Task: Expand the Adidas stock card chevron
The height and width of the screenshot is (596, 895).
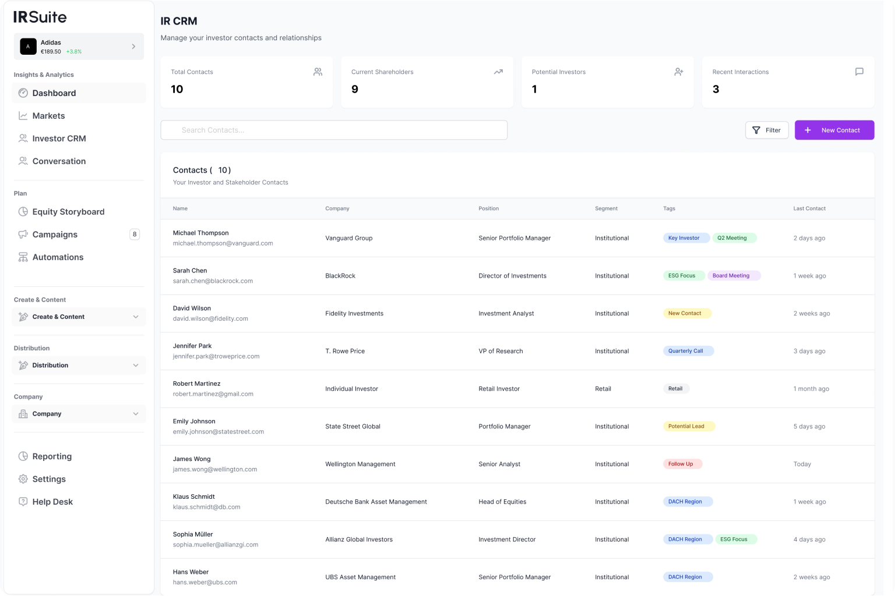Action: pos(133,46)
